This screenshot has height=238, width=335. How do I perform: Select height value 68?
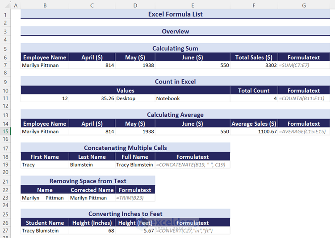(x=92, y=230)
